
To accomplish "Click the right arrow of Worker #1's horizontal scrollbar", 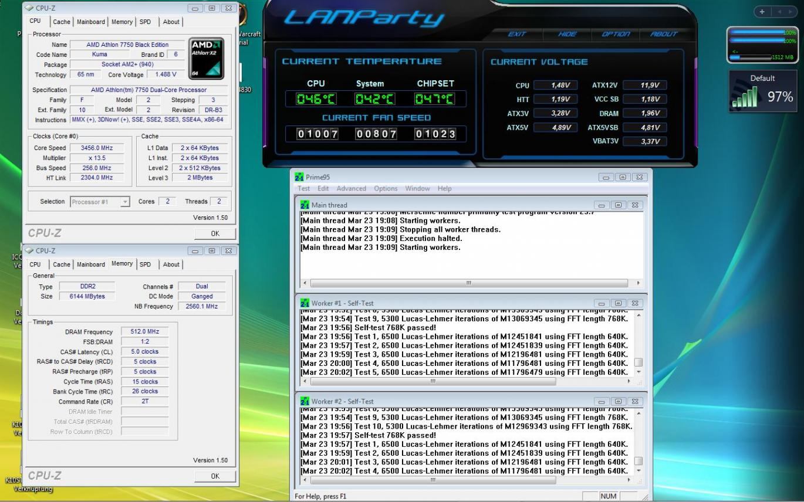I will (629, 381).
